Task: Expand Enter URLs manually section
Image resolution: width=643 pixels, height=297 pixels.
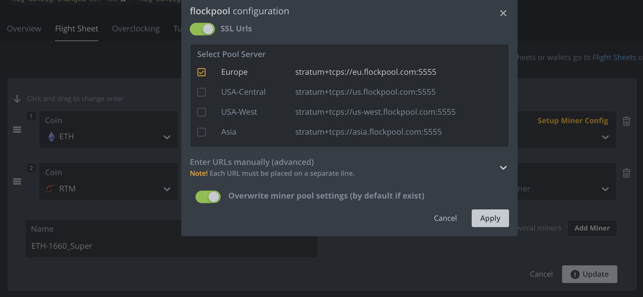Action: click(503, 168)
